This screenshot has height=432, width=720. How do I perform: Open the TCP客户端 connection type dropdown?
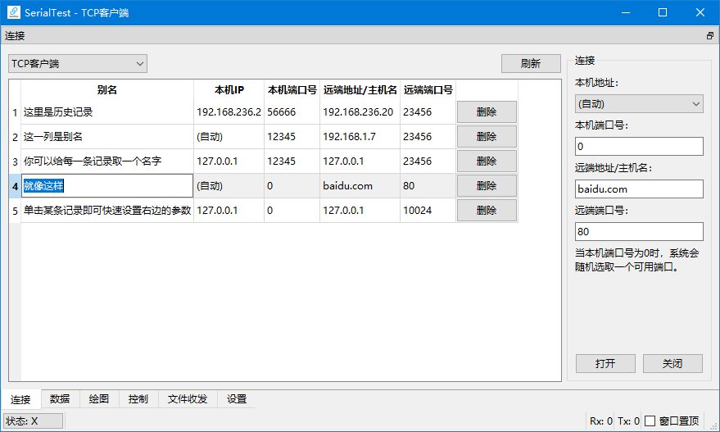78,63
